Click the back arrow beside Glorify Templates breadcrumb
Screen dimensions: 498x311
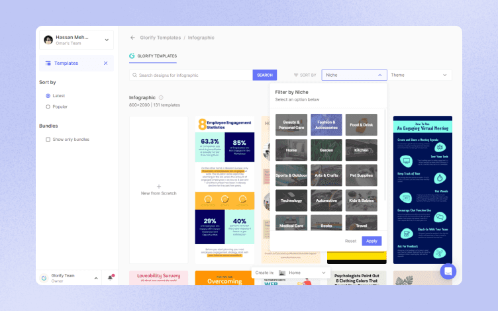[x=132, y=38]
